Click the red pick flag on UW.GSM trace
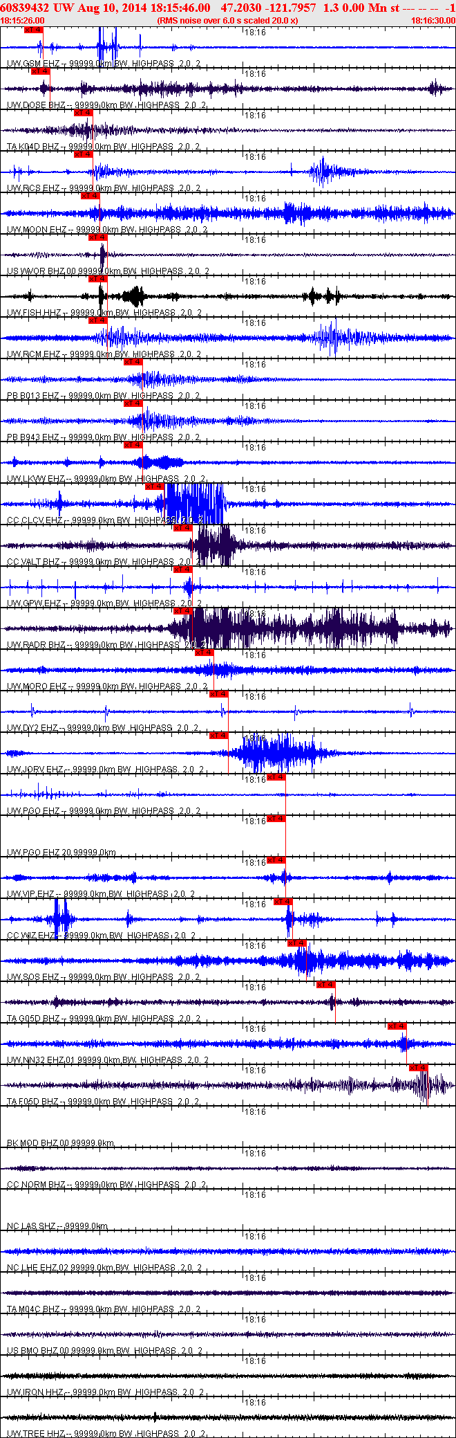Image resolution: width=456 pixels, height=1438 pixels. (x=33, y=30)
